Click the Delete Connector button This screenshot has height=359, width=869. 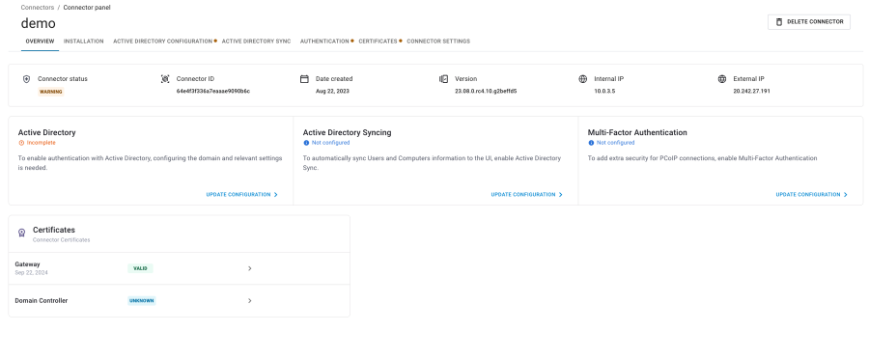pos(808,22)
